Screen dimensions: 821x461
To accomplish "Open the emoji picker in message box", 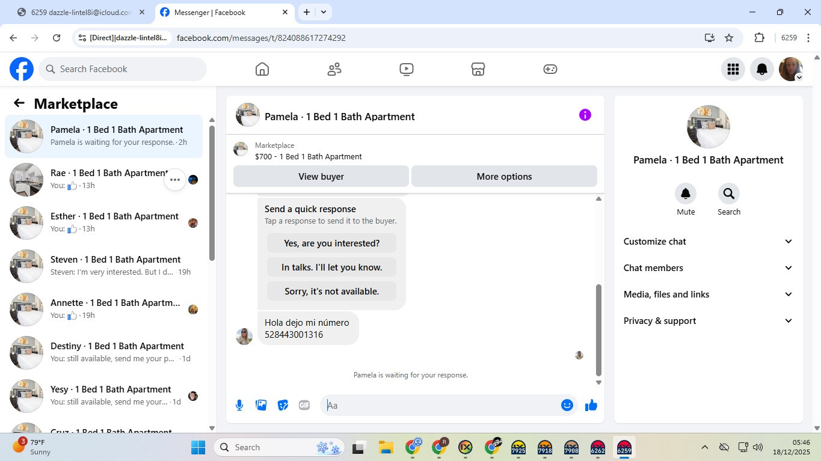I will 567,405.
